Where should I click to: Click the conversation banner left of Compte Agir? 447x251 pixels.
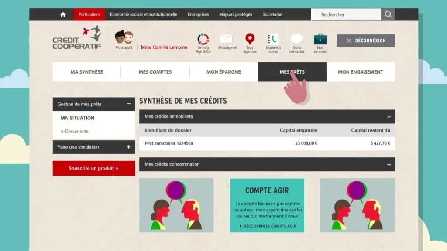pyautogui.click(x=176, y=206)
